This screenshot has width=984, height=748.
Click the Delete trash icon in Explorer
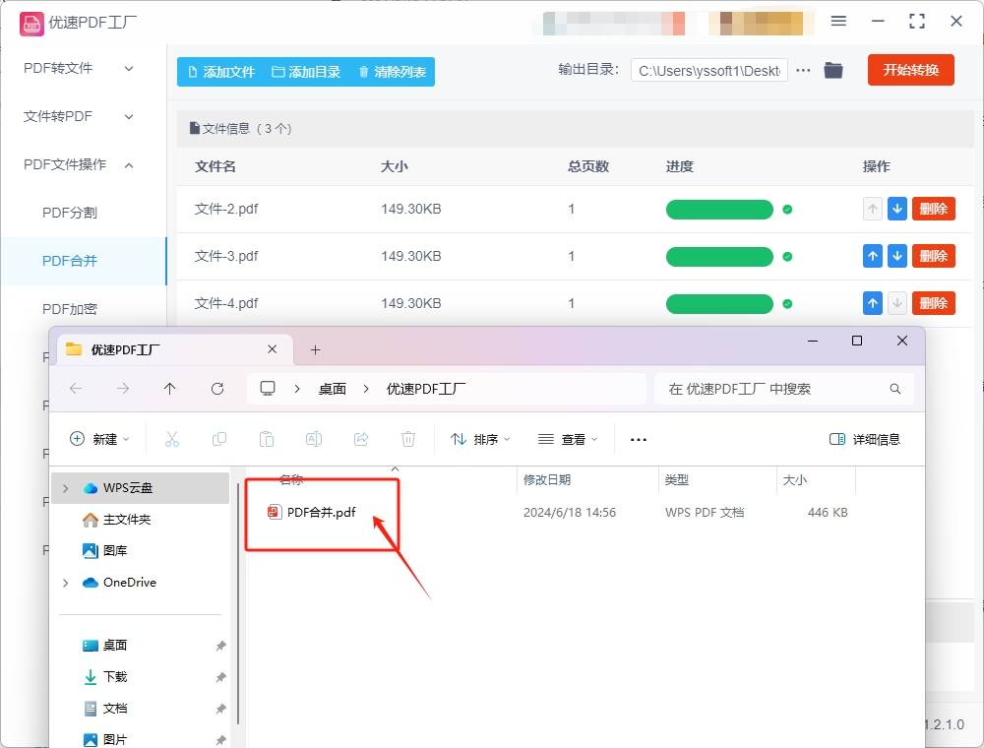pos(408,439)
